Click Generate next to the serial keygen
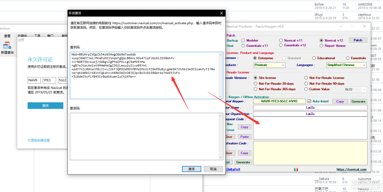Screen dimensions: 383x192 point(359,102)
